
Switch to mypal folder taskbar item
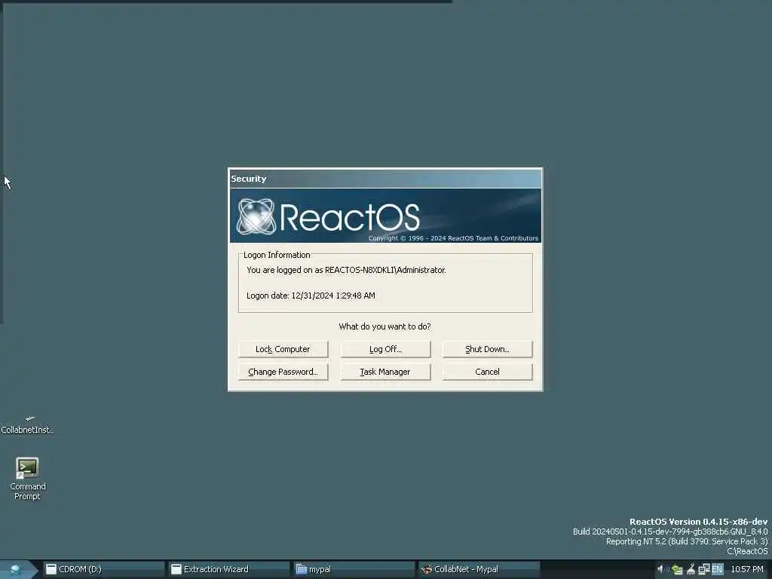[354, 569]
